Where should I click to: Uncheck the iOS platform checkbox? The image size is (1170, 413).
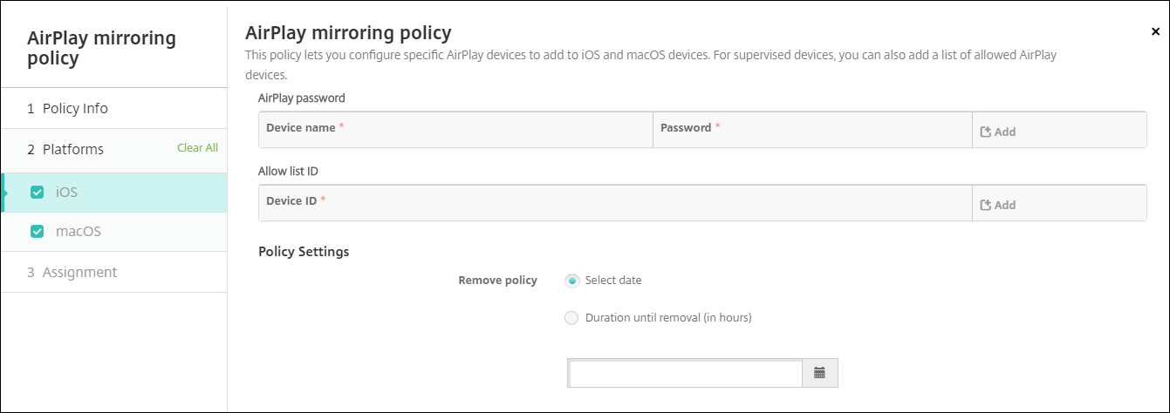pyautogui.click(x=37, y=193)
